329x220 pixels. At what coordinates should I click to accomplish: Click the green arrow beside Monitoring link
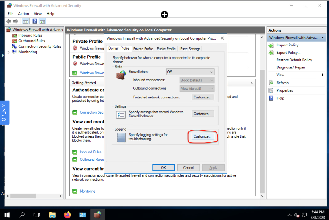pyautogui.click(x=75, y=191)
